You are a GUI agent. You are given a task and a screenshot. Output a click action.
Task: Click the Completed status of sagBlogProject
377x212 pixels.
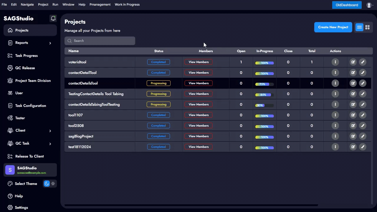158,136
